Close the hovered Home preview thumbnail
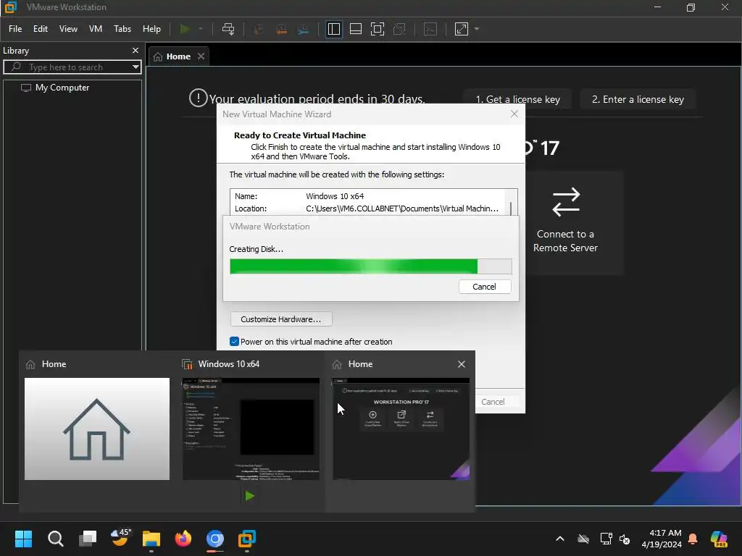 462,364
